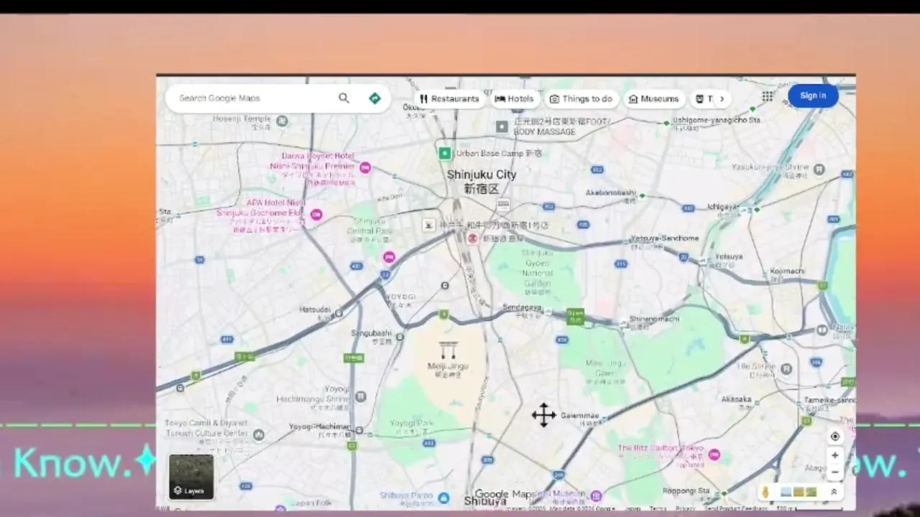The height and width of the screenshot is (517, 920).
Task: Filter by the Restaurants chip
Action: (449, 99)
